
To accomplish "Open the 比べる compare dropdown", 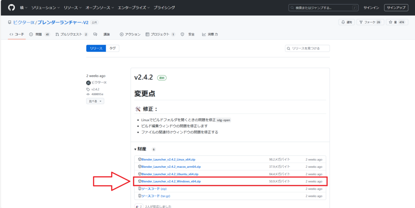I will tap(95, 101).
